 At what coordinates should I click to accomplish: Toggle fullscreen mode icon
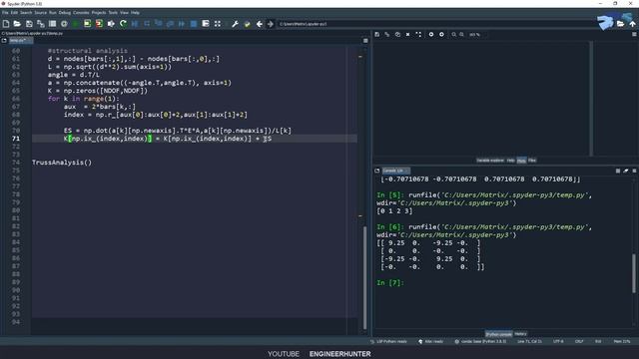tap(218, 24)
